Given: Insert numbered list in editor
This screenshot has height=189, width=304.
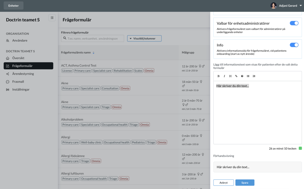Looking at the screenshot, I should tap(254, 76).
